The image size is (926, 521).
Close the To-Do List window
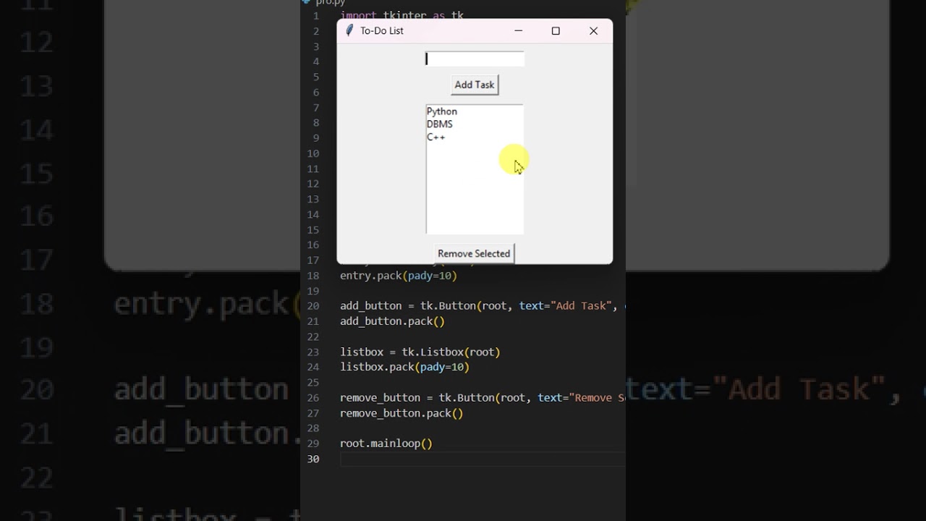(x=593, y=31)
